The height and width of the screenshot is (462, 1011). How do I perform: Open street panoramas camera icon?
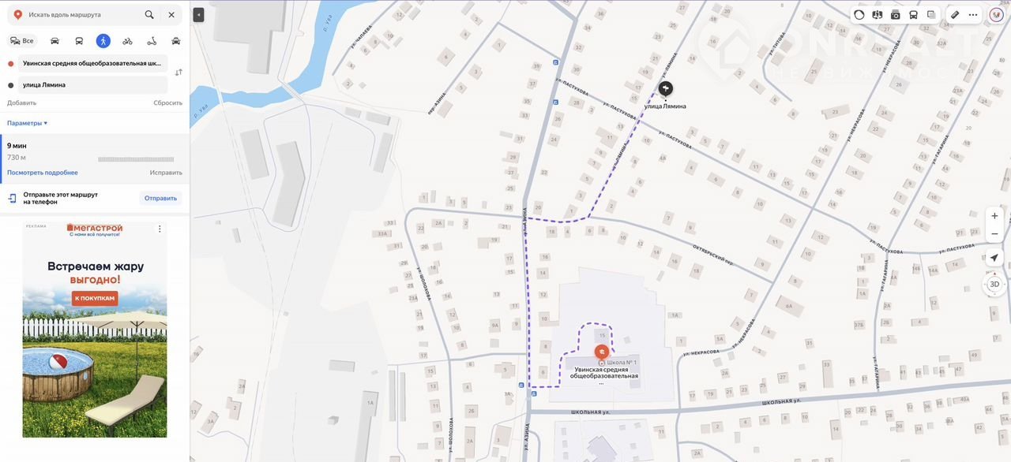point(895,14)
